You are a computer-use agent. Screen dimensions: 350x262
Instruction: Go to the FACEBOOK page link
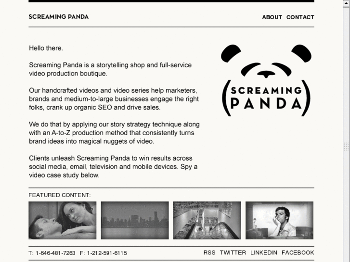298,253
